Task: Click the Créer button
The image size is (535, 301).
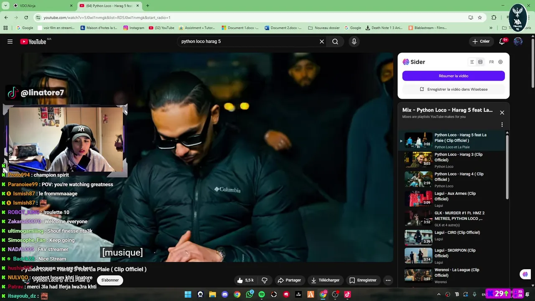Action: (x=481, y=41)
